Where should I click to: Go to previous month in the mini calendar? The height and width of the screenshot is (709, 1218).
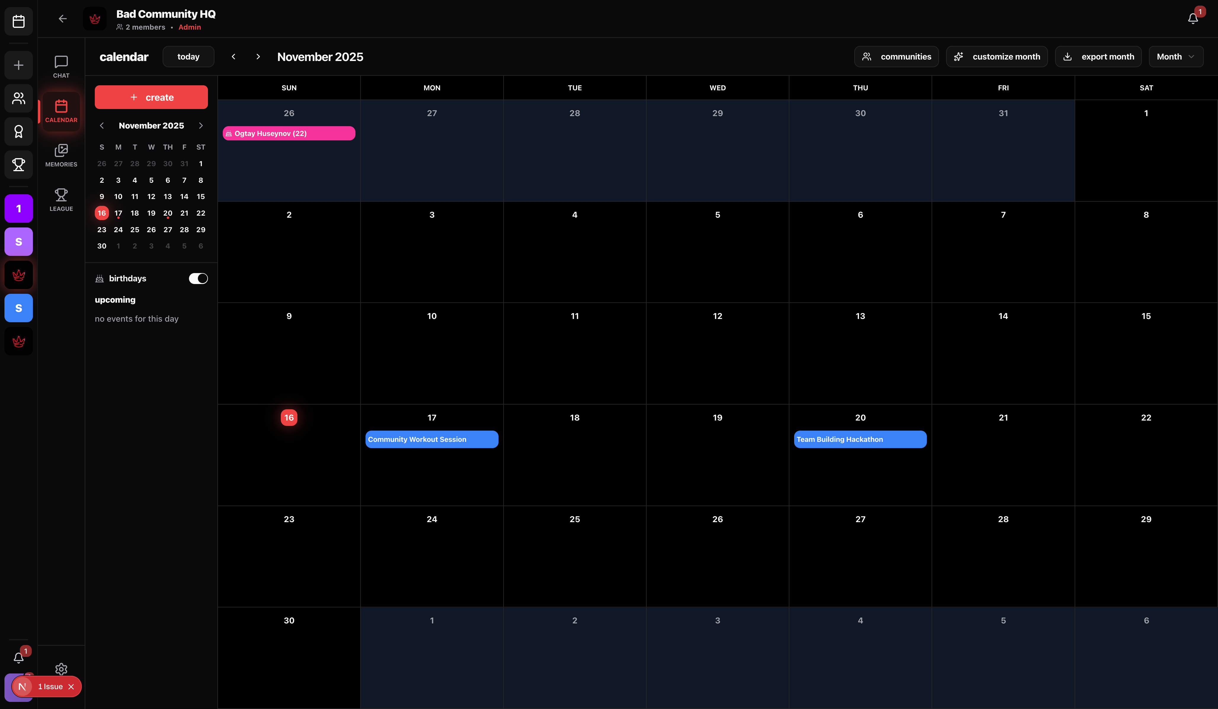[x=102, y=125]
